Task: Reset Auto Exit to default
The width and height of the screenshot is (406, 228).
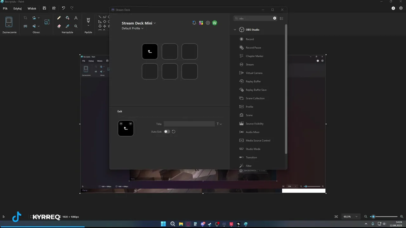Action: tap(174, 131)
